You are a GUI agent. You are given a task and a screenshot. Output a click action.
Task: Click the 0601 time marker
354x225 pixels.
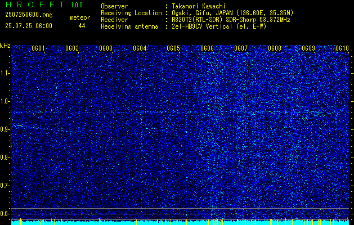(x=38, y=48)
